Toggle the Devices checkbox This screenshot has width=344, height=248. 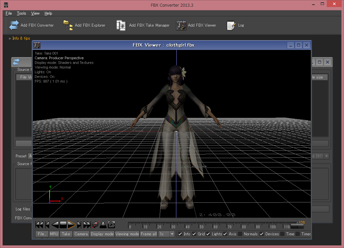click(x=261, y=234)
